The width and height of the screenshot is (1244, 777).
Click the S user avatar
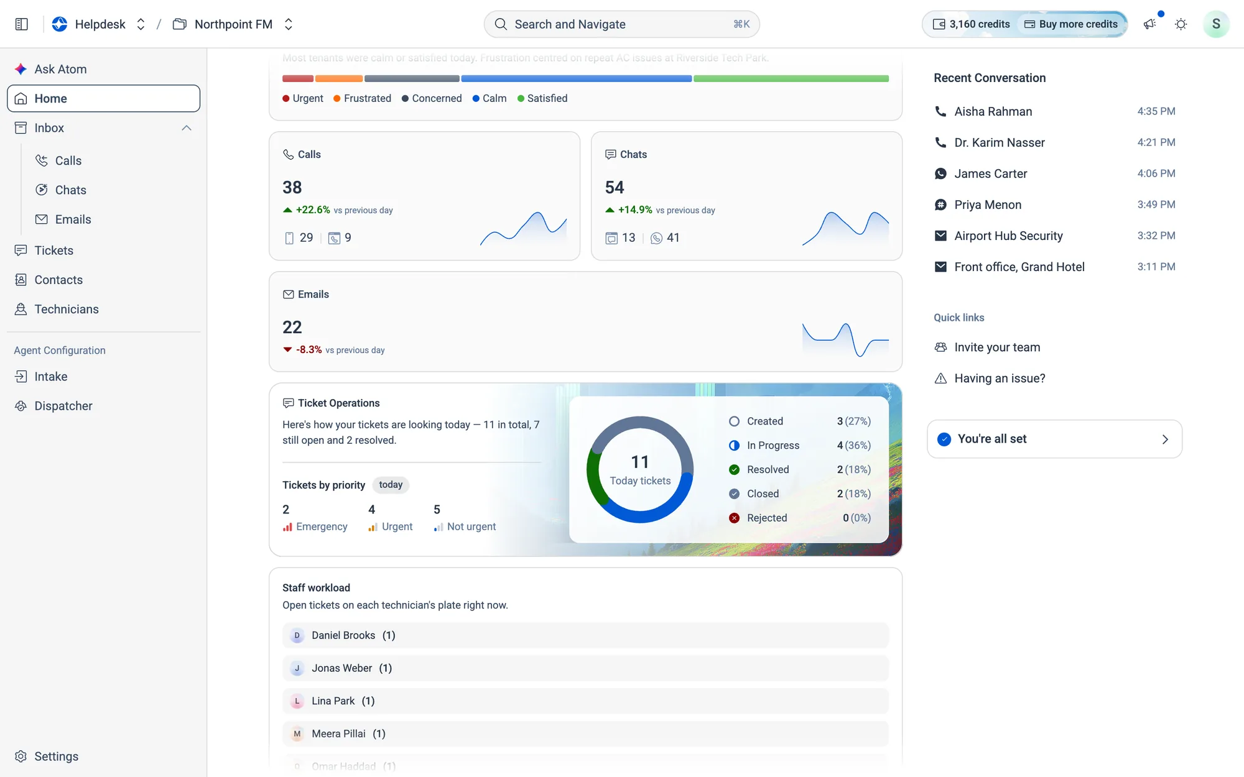pos(1216,24)
